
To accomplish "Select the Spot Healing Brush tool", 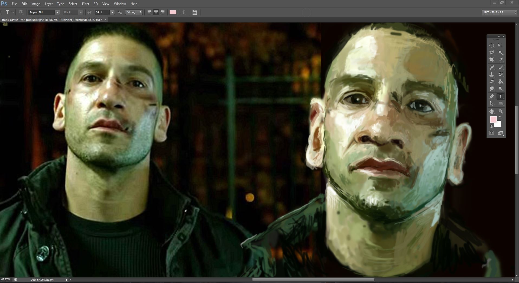I will point(492,67).
